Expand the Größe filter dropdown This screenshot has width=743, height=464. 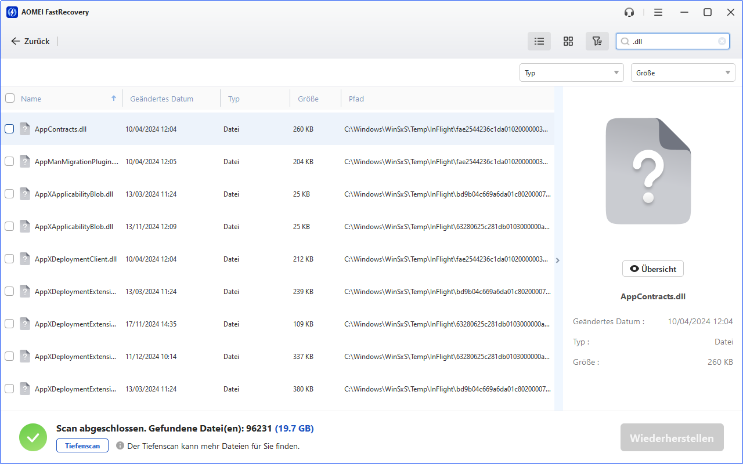[x=683, y=72]
